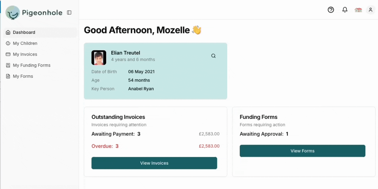The width and height of the screenshot is (378, 189).
Task: Open the user profile avatar menu
Action: click(370, 10)
